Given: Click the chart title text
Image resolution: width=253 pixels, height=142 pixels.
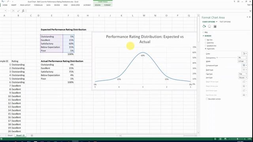Looking at the screenshot, I should pos(145,39).
